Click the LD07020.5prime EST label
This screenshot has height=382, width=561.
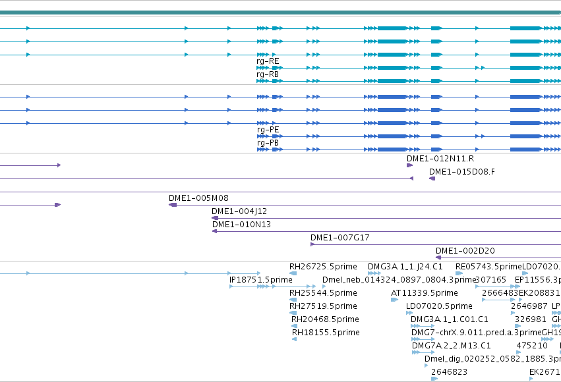tap(439, 306)
